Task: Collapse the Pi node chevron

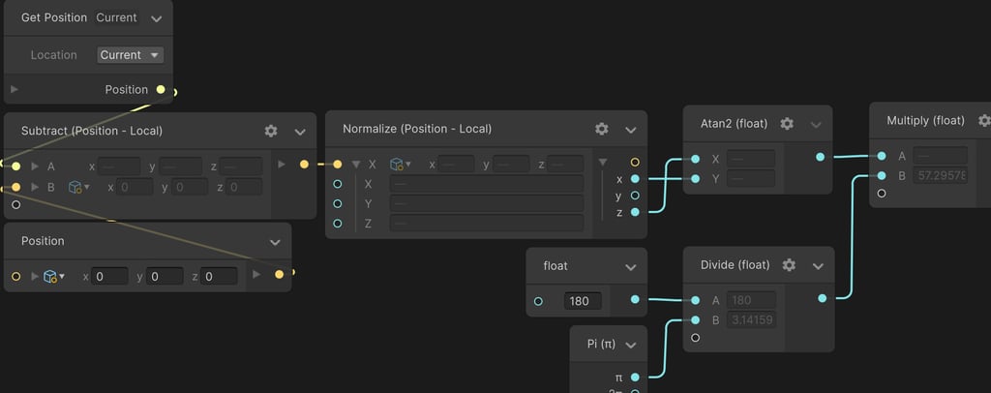Action: (x=630, y=345)
